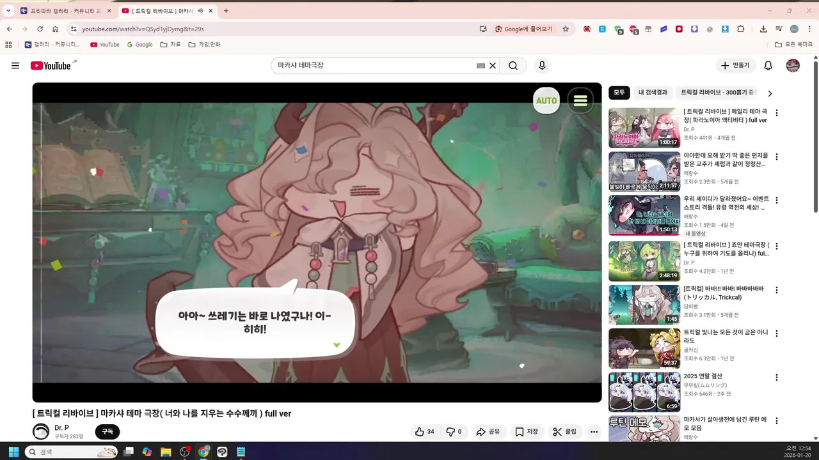Viewport: 819px width, 460px height.
Task: Open the Chrome home page button
Action: [56, 29]
